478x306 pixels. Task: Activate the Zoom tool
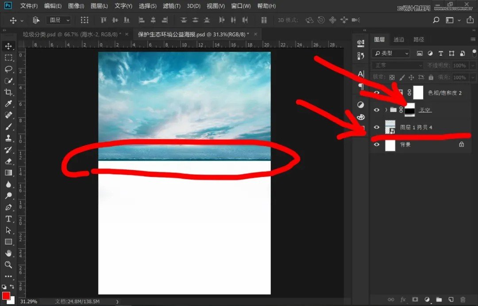[9, 265]
